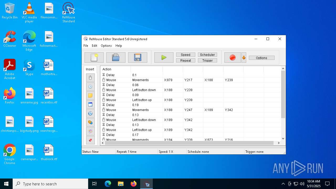Expand the orange arrow dropdown next to record

pyautogui.click(x=244, y=57)
